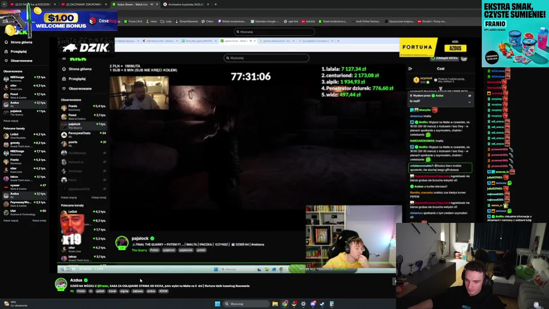Click the @Franio mention in stream title
Image resolution: width=549 pixels, height=309 pixels.
click(103, 286)
